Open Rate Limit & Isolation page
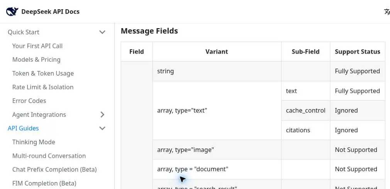 [x=43, y=87]
